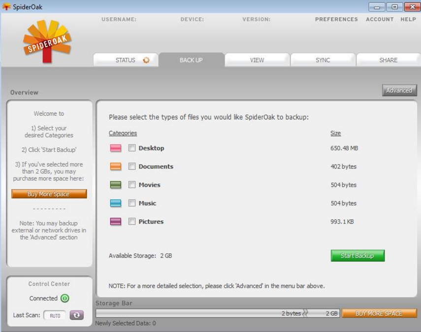Click the Music category label
Screen dimensions: 421x332
[x=147, y=203]
